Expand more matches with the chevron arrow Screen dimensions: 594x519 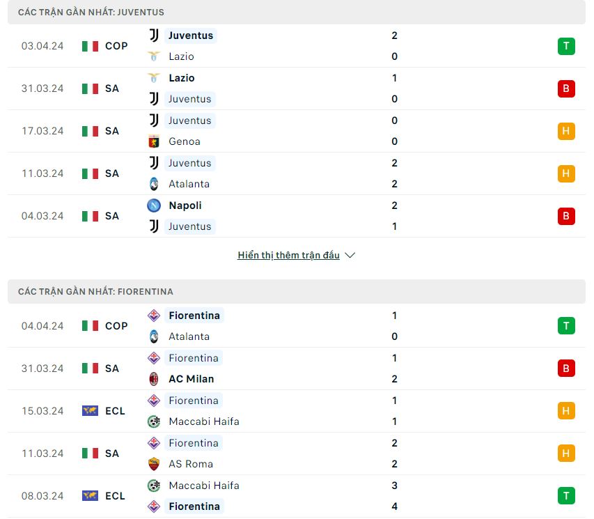click(349, 255)
